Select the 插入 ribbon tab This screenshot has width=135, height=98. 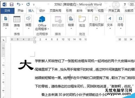[31, 11]
